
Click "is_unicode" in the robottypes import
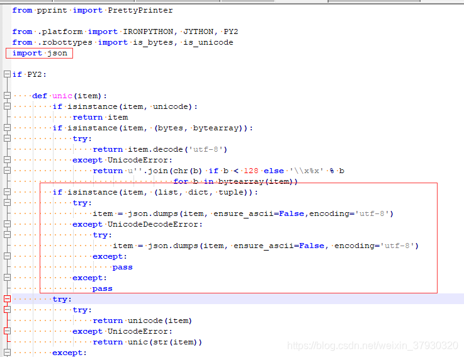coord(208,43)
